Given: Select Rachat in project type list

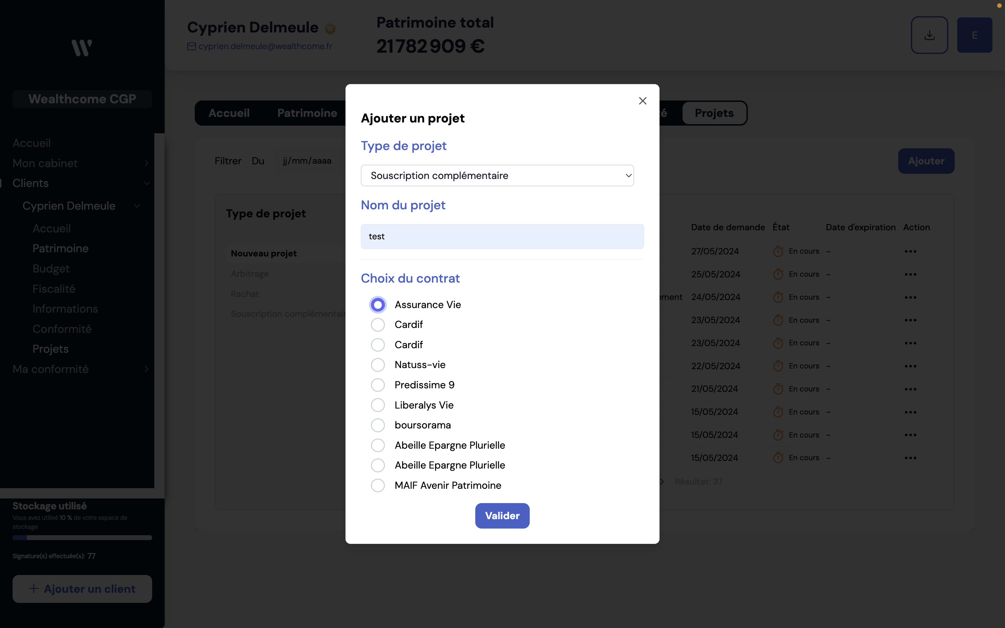Looking at the screenshot, I should 245,294.
